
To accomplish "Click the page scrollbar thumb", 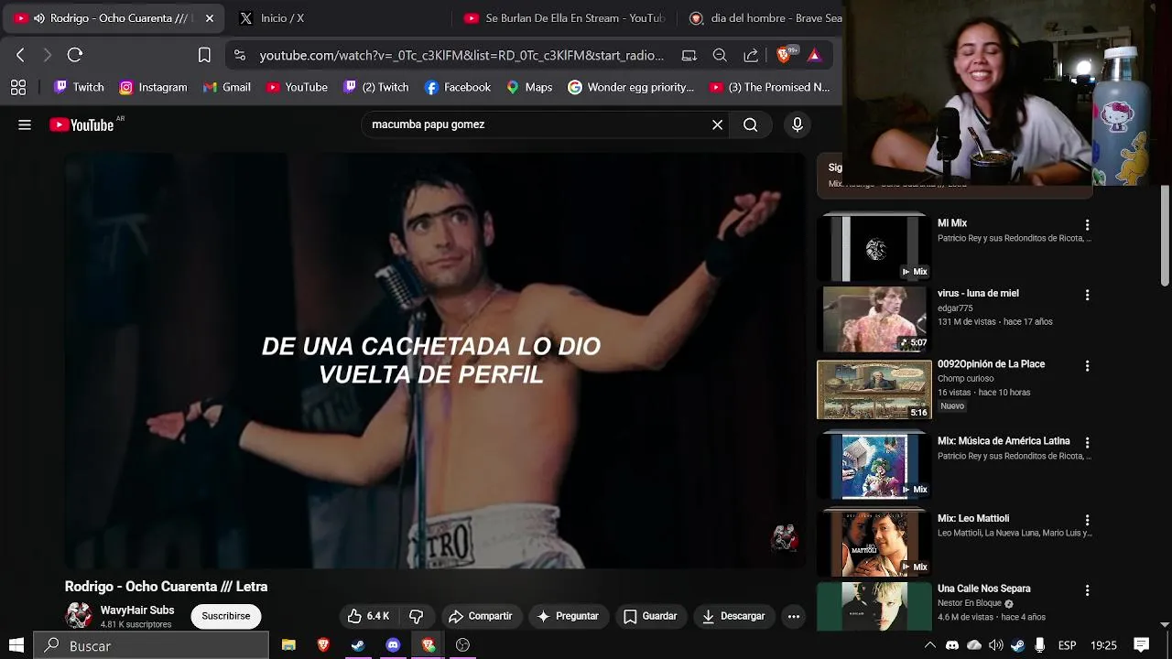I will coord(1165,236).
